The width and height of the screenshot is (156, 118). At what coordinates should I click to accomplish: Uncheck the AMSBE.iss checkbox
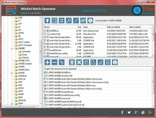pyautogui.click(x=45, y=31)
